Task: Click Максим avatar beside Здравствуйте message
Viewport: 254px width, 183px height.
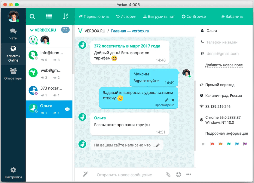Action: pos(186,73)
